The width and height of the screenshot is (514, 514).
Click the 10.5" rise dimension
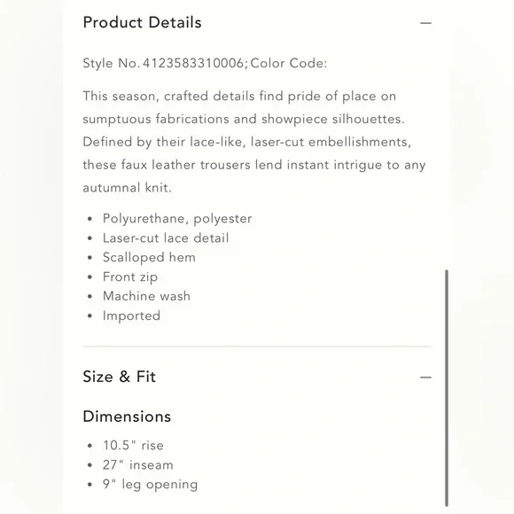(x=133, y=446)
